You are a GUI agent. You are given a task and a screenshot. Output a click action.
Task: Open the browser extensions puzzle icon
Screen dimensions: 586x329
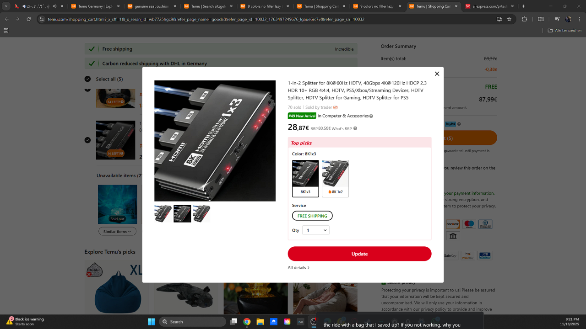click(x=525, y=19)
